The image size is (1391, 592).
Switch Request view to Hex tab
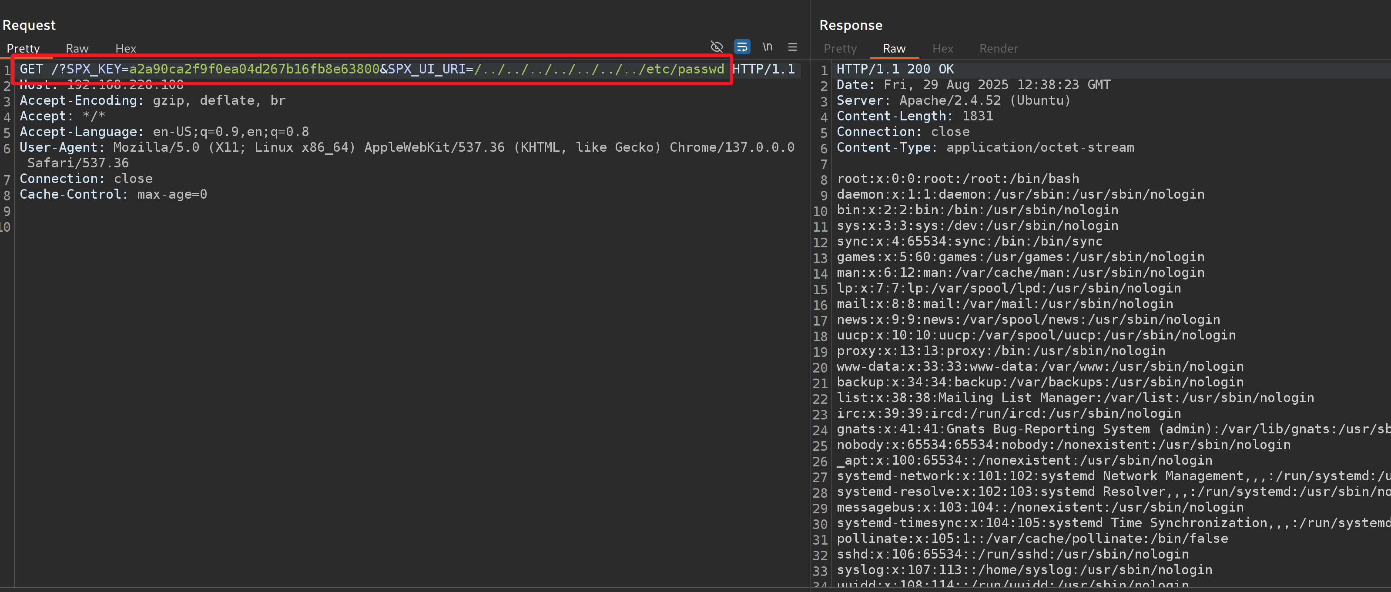click(125, 49)
